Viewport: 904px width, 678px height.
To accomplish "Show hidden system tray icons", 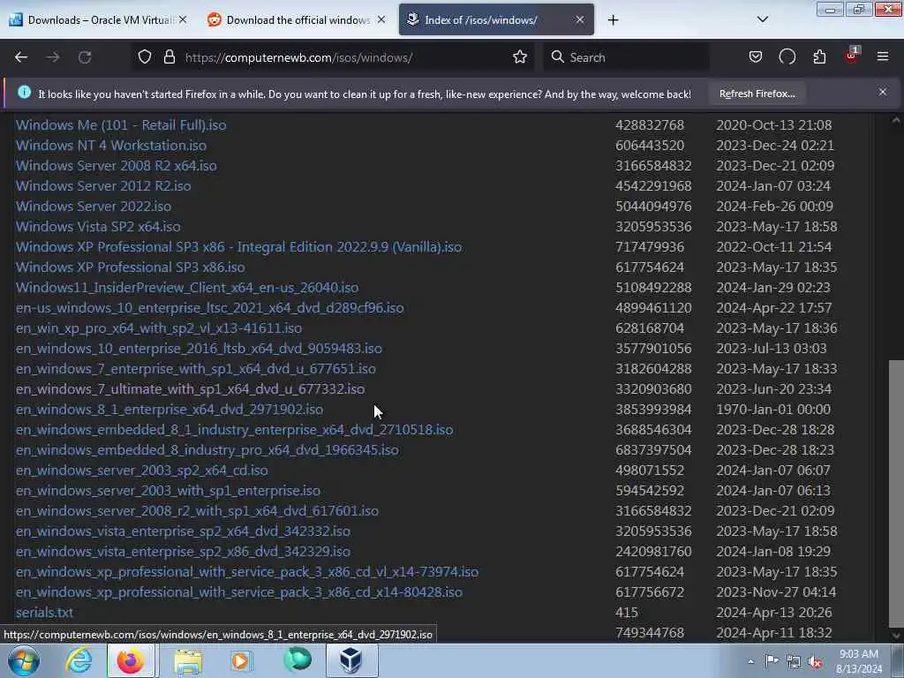I will tap(750, 662).
